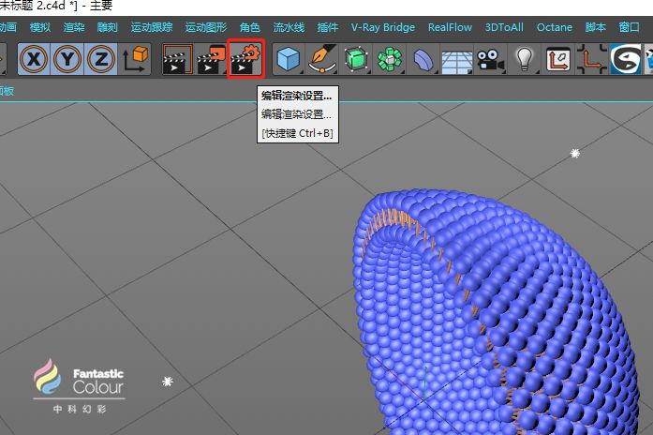Select the spline pen tool

322,59
